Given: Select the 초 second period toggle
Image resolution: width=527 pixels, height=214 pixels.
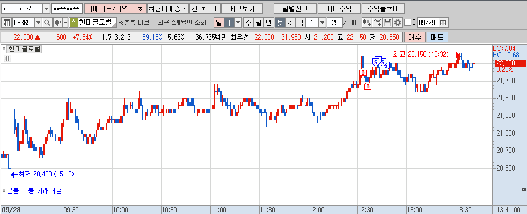Looking at the screenshot, I should (290, 23).
